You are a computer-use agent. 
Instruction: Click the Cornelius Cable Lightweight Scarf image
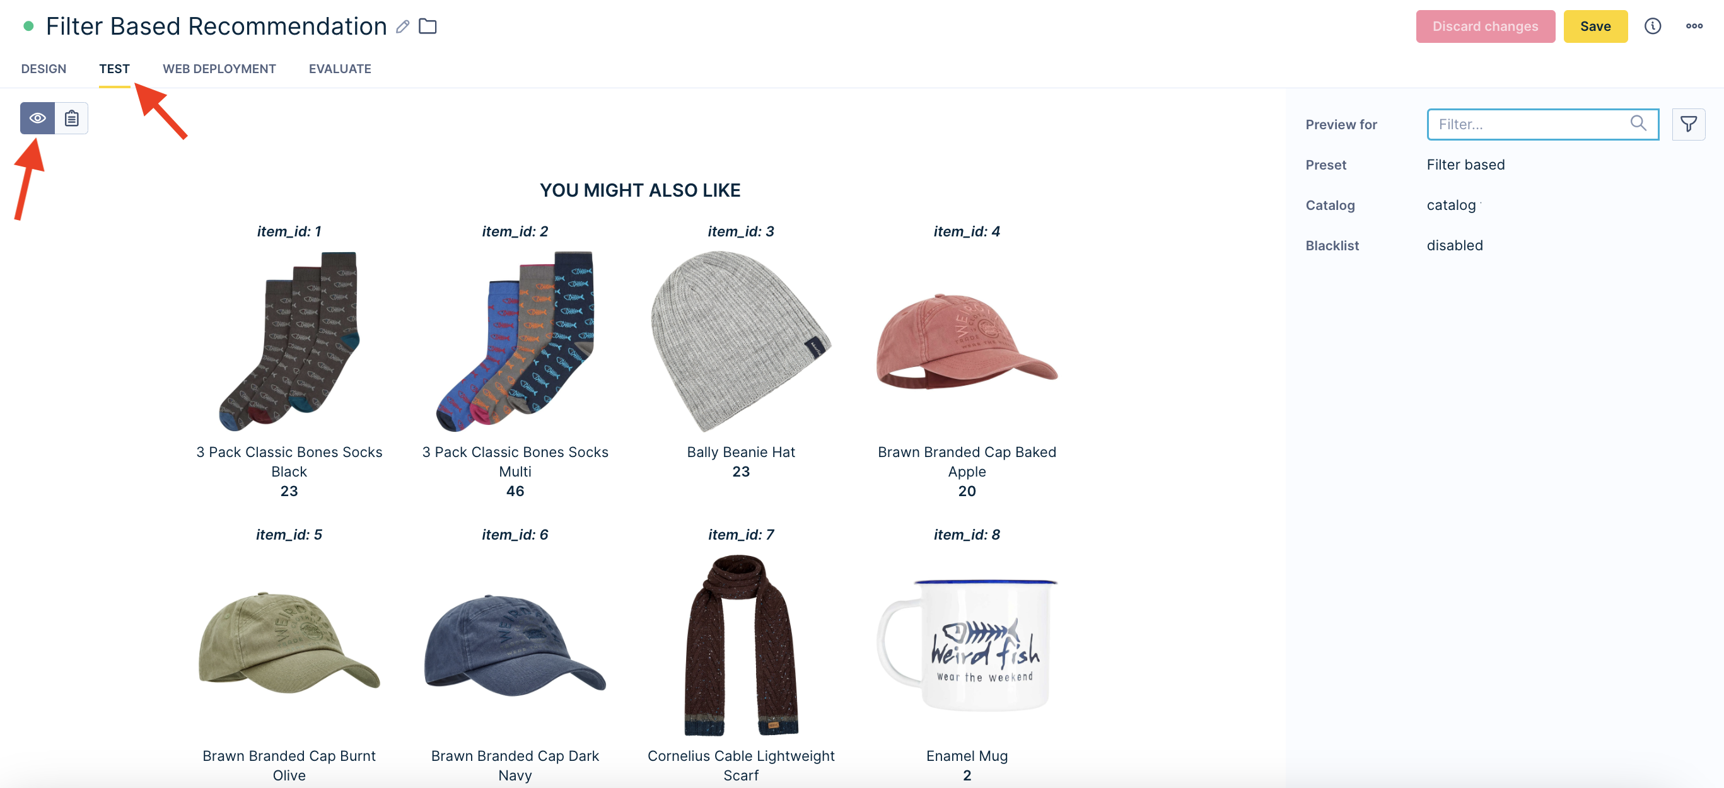coord(740,645)
